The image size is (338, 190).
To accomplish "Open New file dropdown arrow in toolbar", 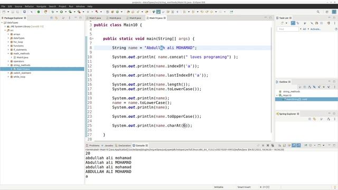I will pyautogui.click(x=8, y=12).
